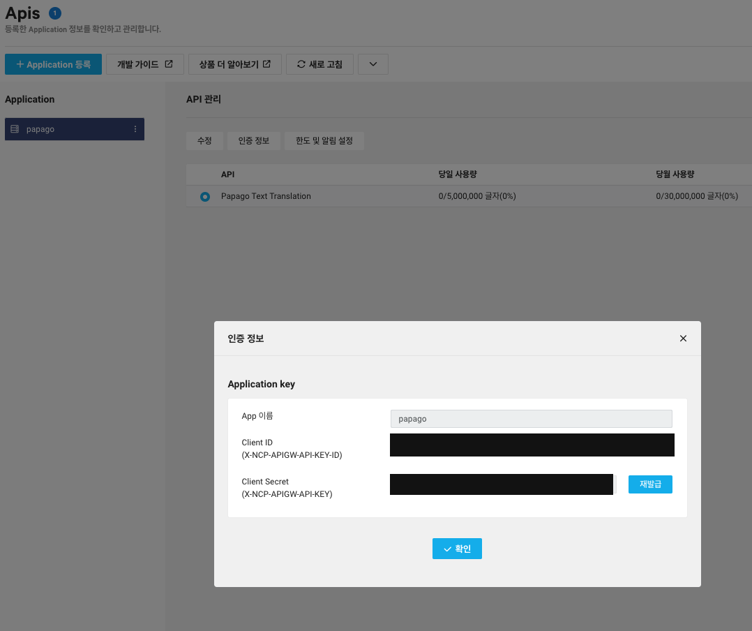Expand the toolbar chevron dropdown

coord(373,64)
